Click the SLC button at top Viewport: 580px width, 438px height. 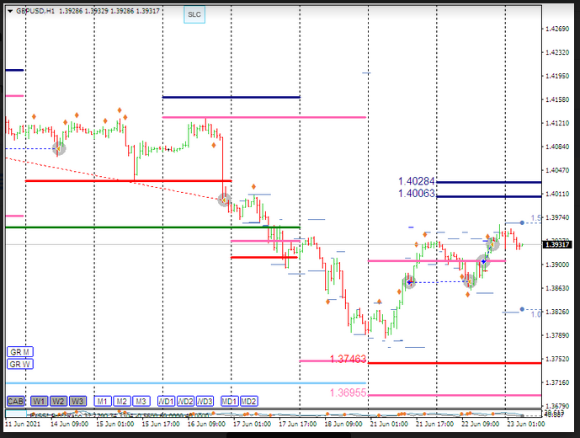coord(194,15)
